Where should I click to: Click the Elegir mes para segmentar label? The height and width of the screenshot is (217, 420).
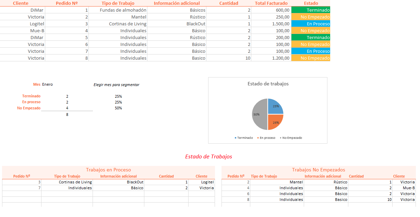116,84
